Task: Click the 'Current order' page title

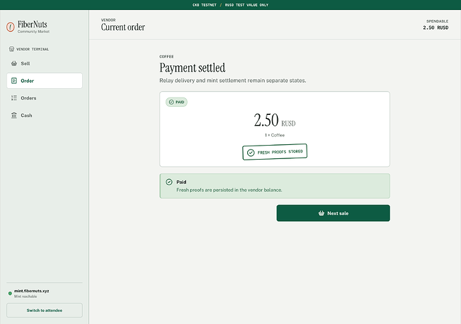Action: [123, 27]
